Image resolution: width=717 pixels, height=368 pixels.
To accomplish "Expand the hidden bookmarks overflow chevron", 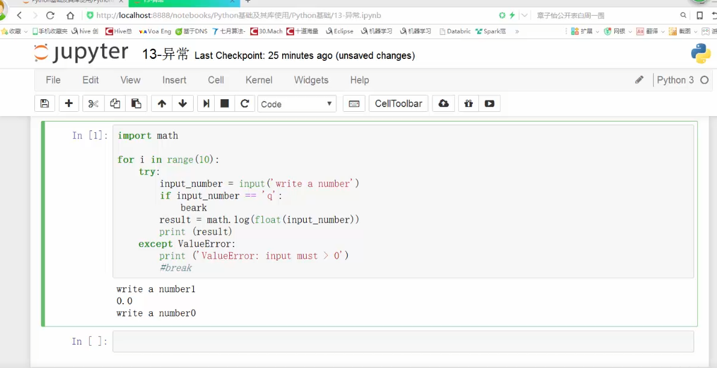I will click(517, 31).
